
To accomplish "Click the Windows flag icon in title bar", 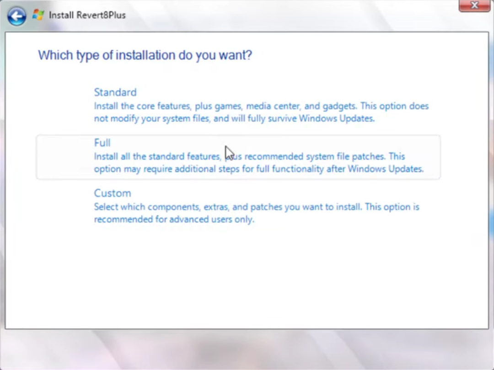I will click(38, 15).
